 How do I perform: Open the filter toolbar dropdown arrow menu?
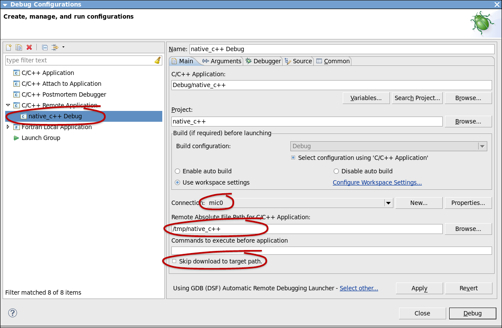(63, 47)
